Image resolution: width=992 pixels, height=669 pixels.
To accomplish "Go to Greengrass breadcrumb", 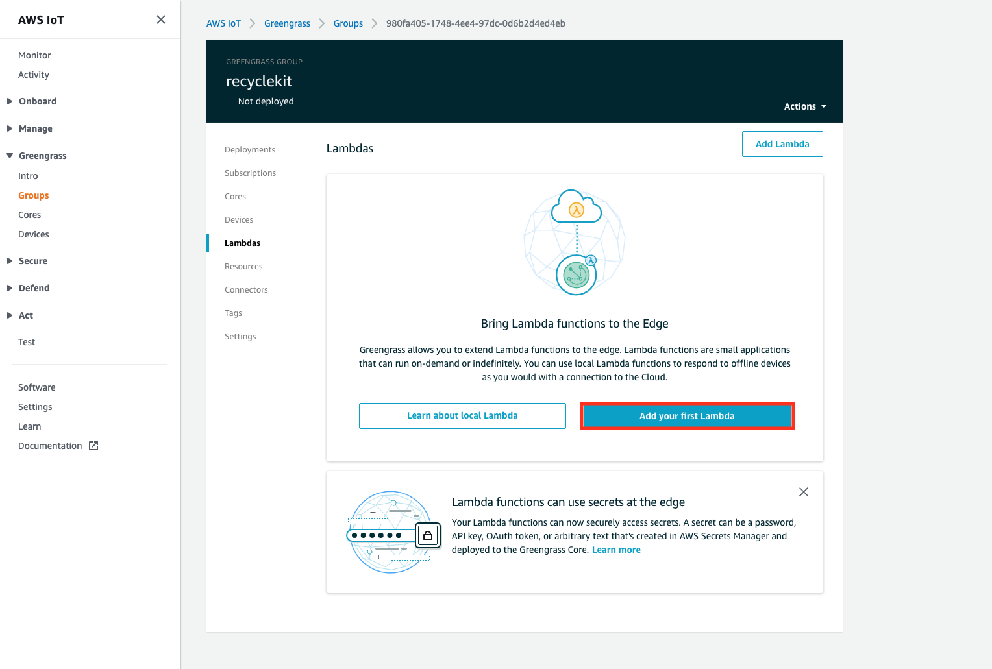I will click(x=287, y=23).
